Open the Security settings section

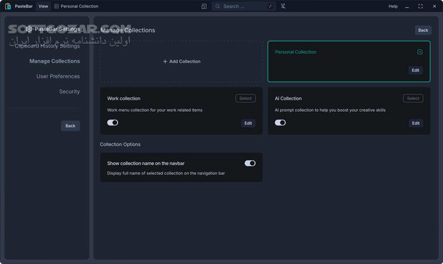tap(69, 92)
